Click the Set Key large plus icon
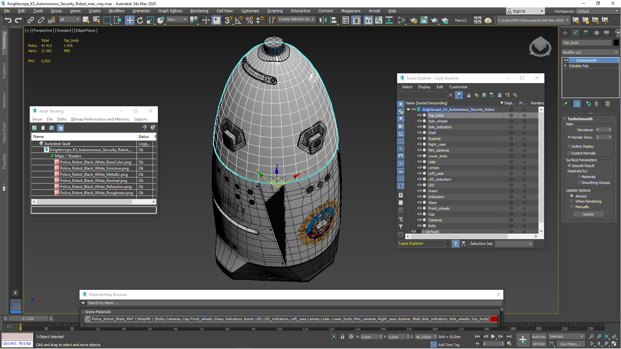The height and width of the screenshot is (349, 621). (x=523, y=340)
